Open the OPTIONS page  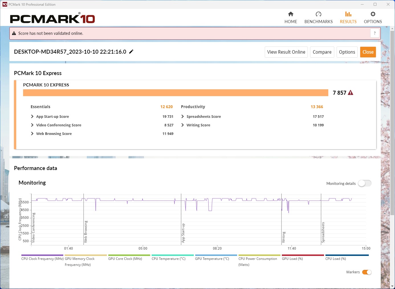(373, 17)
